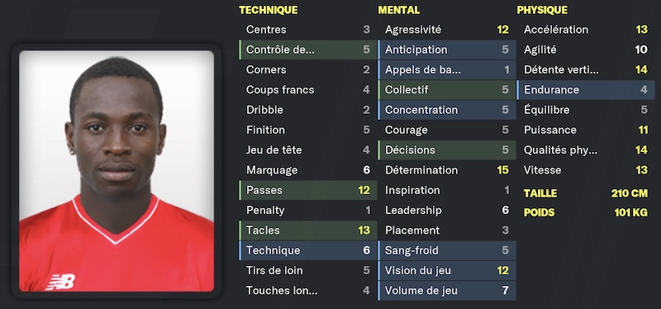Select the Sang-froid attribute row

(x=447, y=250)
